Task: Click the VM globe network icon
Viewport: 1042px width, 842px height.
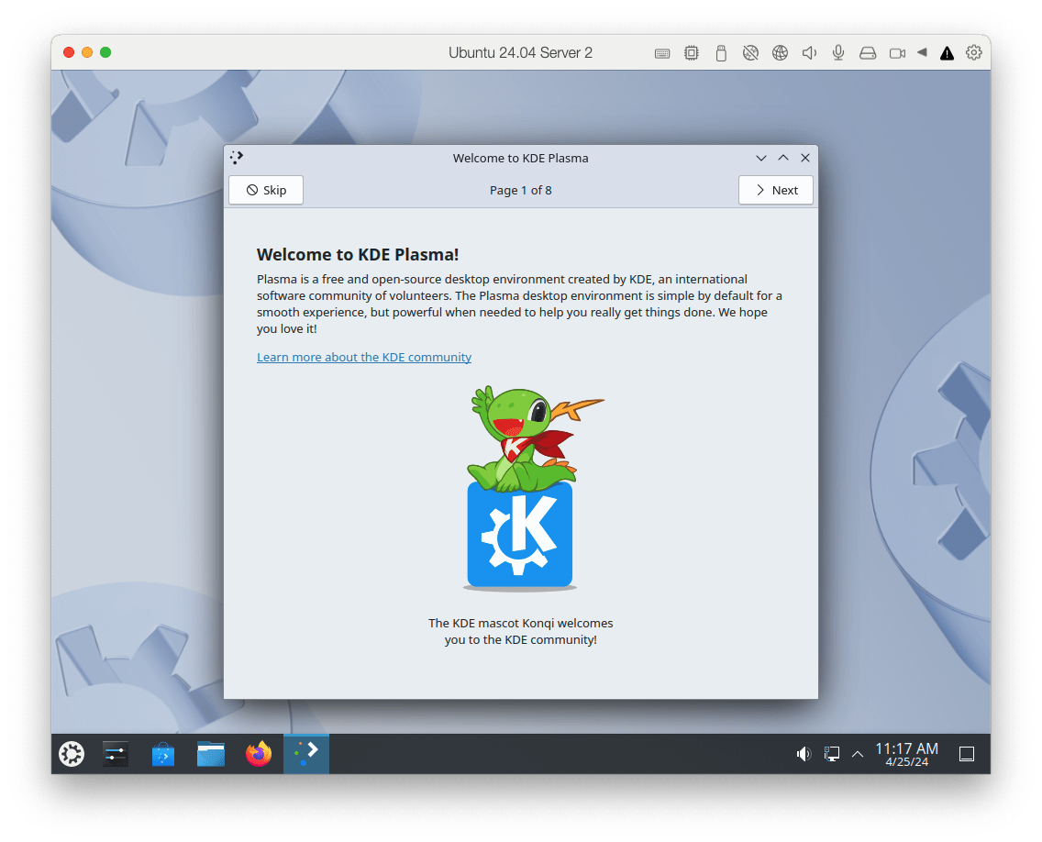Action: tap(780, 53)
